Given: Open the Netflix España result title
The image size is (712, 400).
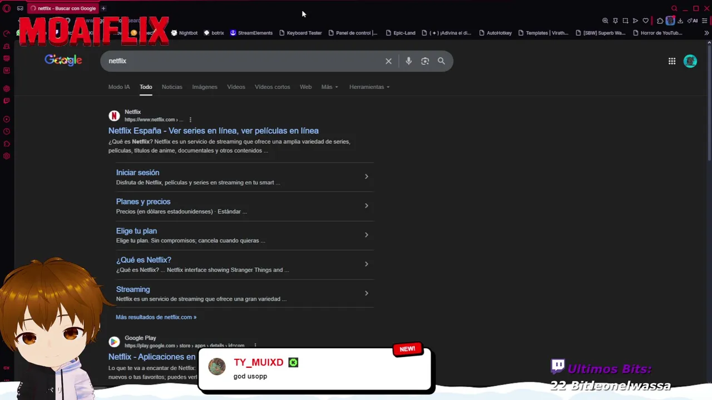Looking at the screenshot, I should (x=214, y=131).
